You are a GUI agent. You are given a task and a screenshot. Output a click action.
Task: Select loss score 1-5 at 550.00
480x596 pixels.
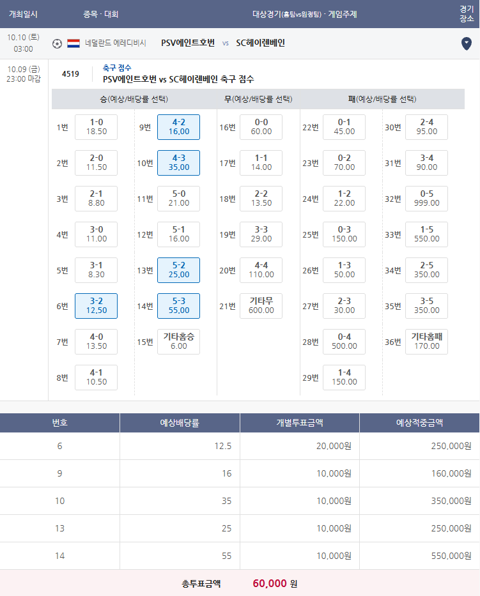(x=427, y=234)
